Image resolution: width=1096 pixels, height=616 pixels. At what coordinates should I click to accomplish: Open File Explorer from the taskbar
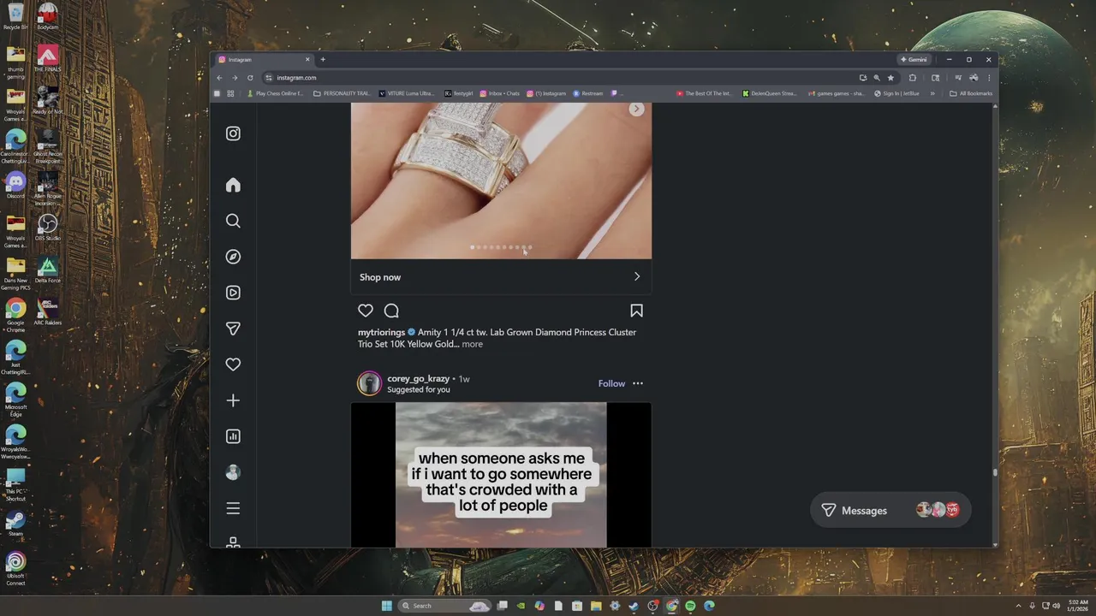point(596,606)
